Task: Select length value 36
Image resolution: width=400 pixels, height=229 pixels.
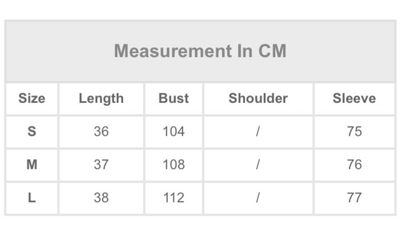Action: pyautogui.click(x=101, y=132)
